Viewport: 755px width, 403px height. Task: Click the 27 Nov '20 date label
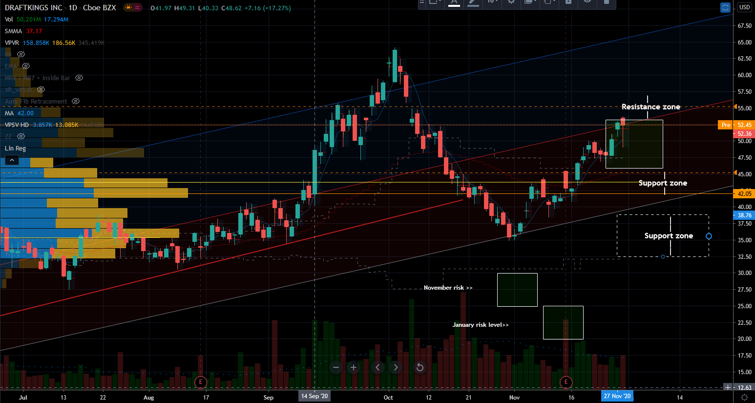617,396
